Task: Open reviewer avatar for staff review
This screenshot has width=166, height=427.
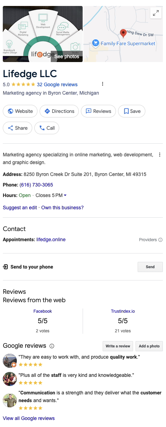Action: coord(10,379)
